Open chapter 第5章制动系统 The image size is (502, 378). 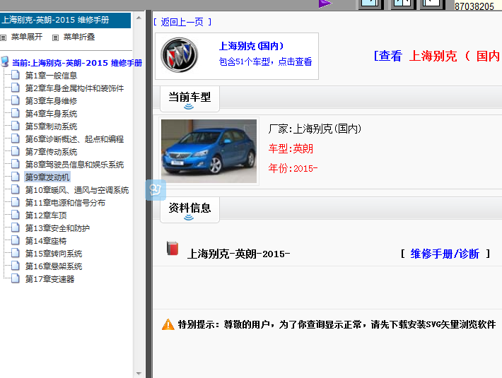[51, 126]
